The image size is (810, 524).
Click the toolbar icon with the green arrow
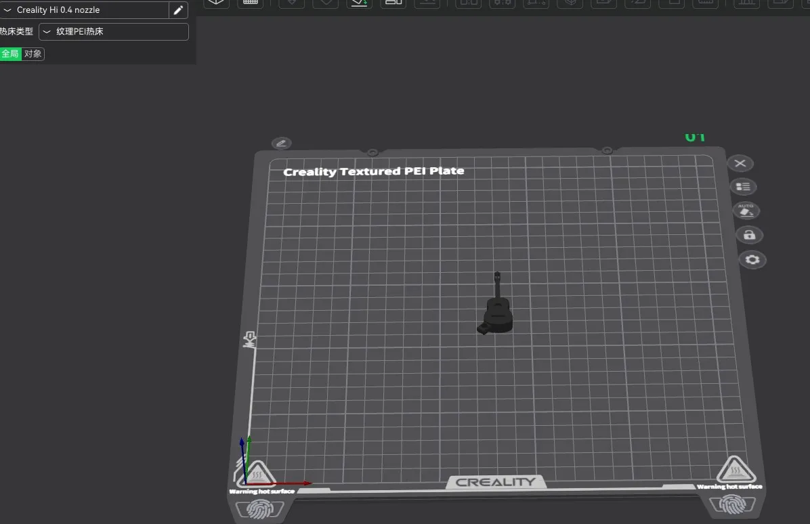(x=359, y=3)
